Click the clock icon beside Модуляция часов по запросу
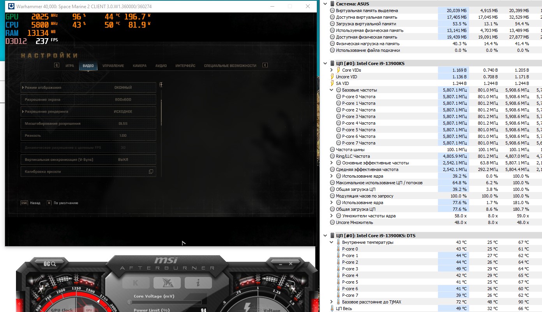542x312 pixels. pyautogui.click(x=332, y=196)
